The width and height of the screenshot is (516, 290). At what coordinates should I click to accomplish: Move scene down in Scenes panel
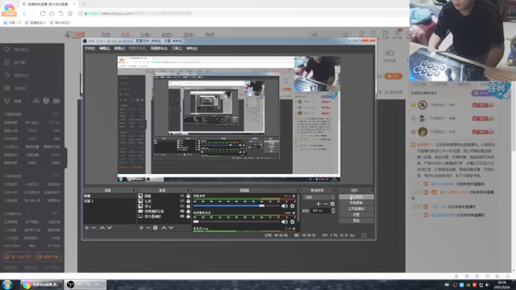[109, 227]
